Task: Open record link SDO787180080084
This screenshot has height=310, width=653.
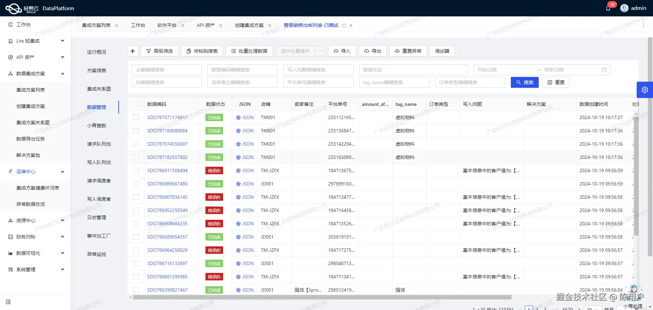Action: coord(167,131)
